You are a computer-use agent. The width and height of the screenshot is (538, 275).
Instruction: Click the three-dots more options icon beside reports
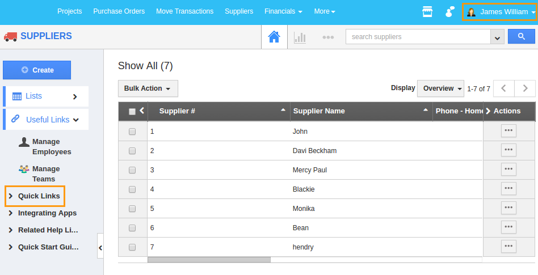(327, 37)
